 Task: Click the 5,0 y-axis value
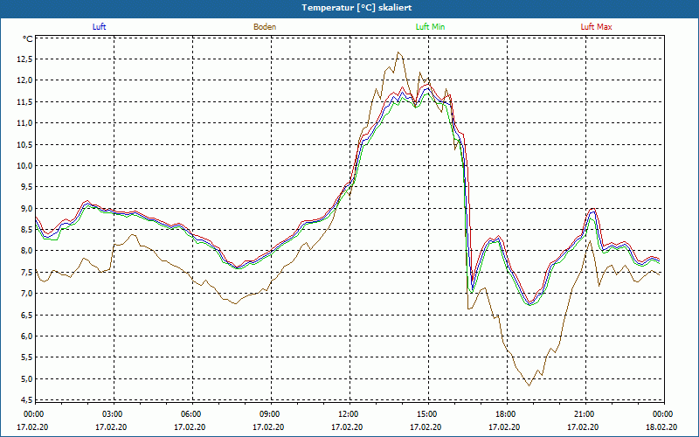point(25,378)
